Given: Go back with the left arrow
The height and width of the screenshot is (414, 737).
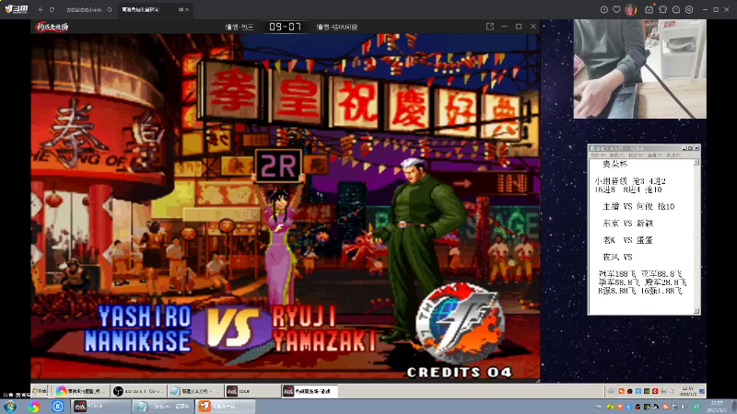Looking at the screenshot, I should [41, 9].
